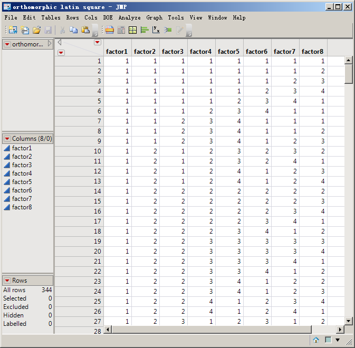
Task: Click the 'Selected' rows label
Action: [15, 298]
